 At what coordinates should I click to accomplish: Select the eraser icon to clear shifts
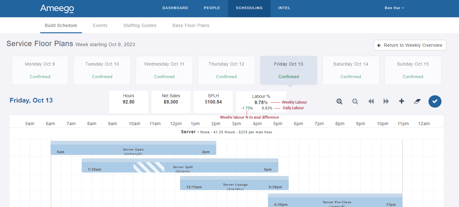(x=417, y=101)
